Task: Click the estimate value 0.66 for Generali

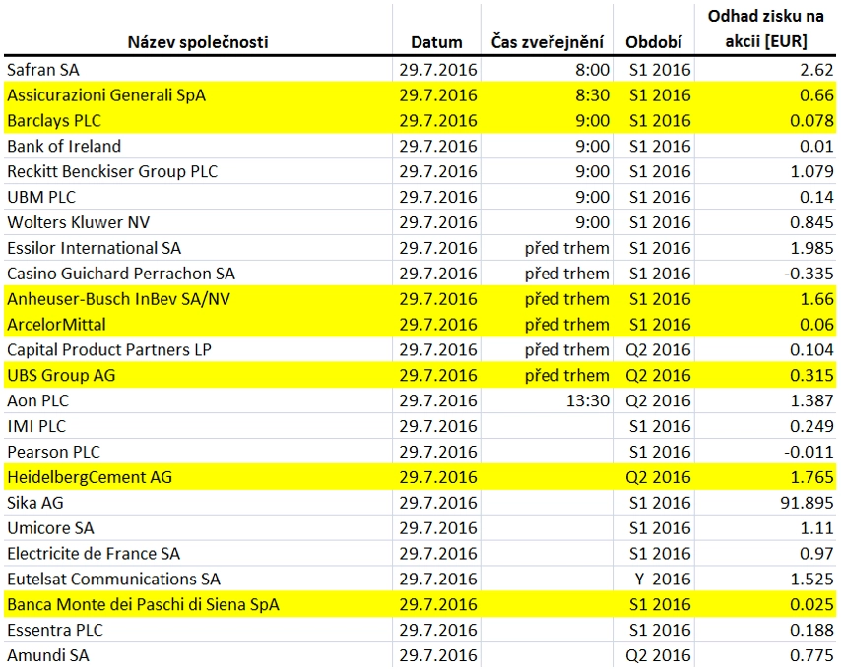Action: click(816, 94)
